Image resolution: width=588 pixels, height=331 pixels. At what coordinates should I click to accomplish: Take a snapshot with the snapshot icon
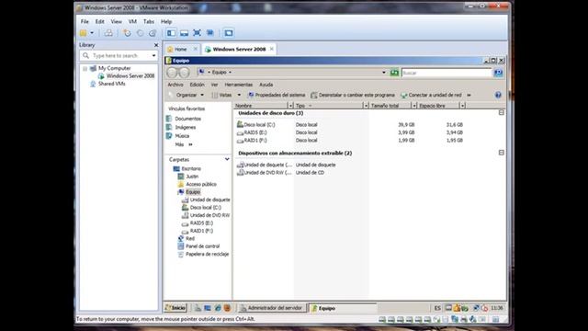(x=127, y=33)
